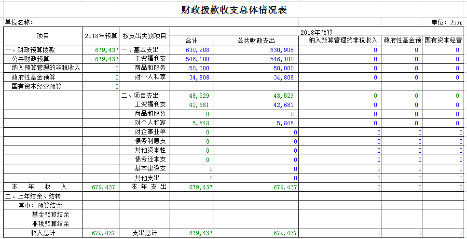Click the 一、基本支出 category cell
The width and height of the screenshot is (467, 239).
(140, 50)
